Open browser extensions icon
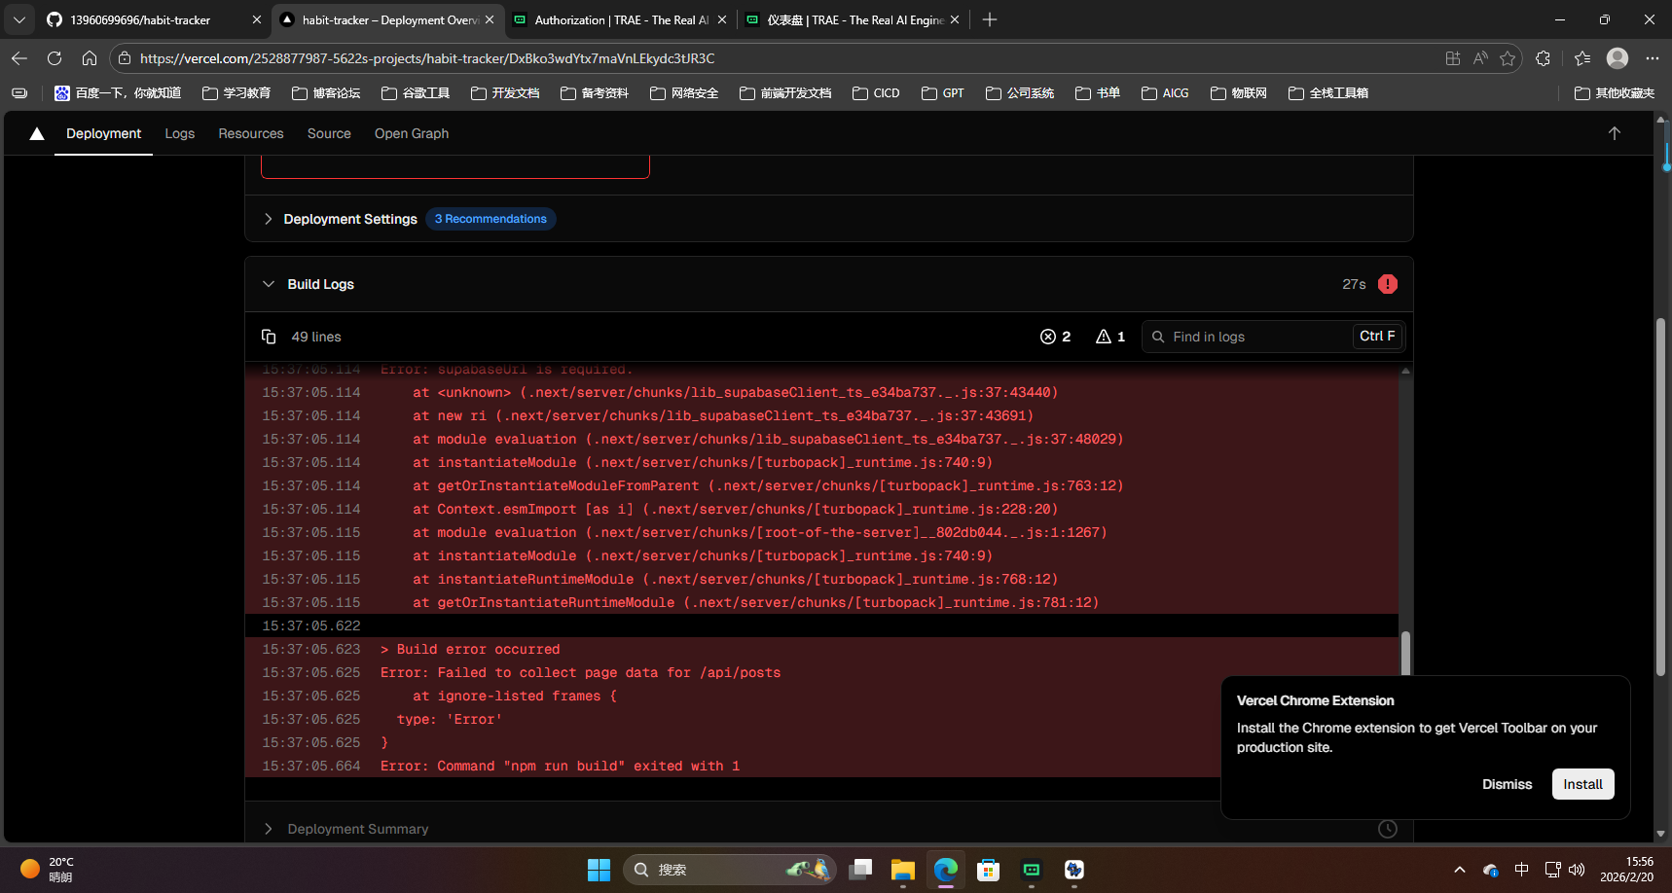This screenshot has height=893, width=1672. (1543, 58)
